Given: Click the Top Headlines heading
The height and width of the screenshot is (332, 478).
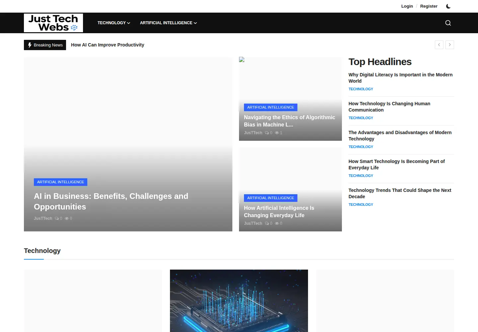Looking at the screenshot, I should 380,62.
